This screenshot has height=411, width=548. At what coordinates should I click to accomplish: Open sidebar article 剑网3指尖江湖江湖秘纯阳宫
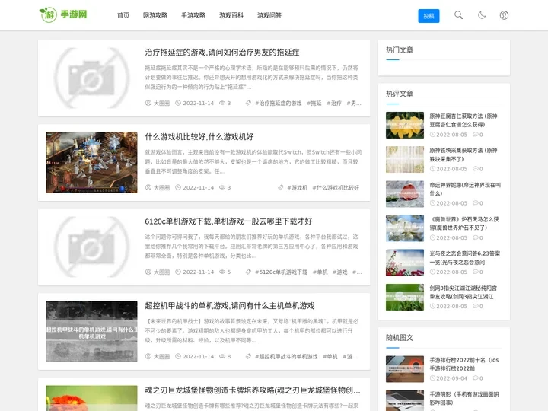point(463,292)
